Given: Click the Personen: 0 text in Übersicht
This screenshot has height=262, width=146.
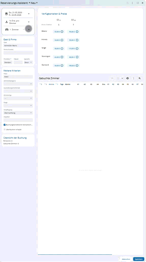Looking at the screenshot, I should pyautogui.click(x=8, y=141).
